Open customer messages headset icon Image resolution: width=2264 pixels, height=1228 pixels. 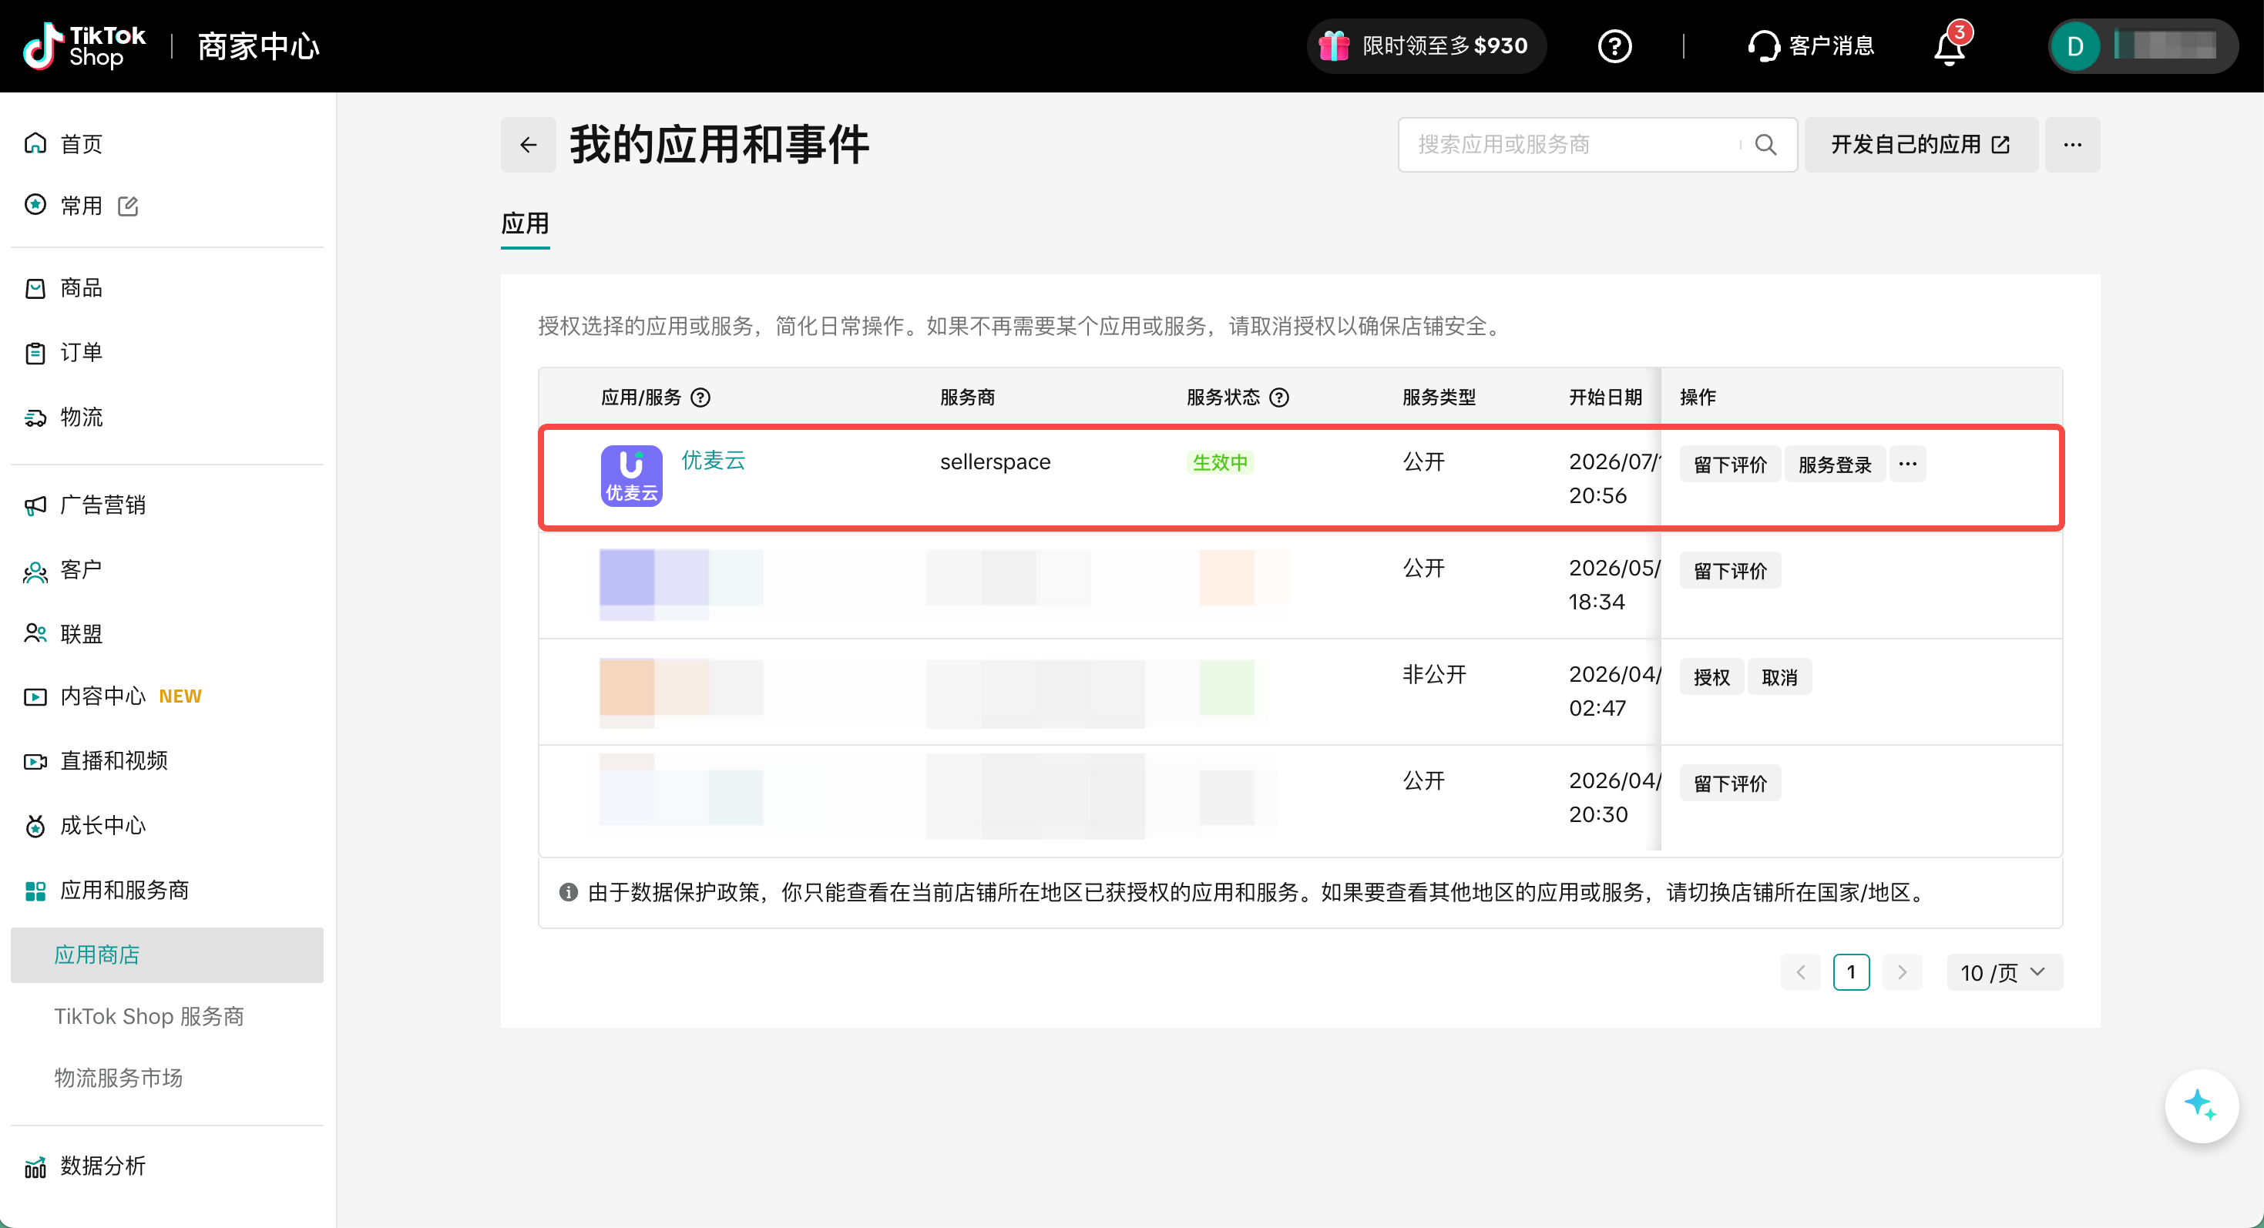(1810, 45)
